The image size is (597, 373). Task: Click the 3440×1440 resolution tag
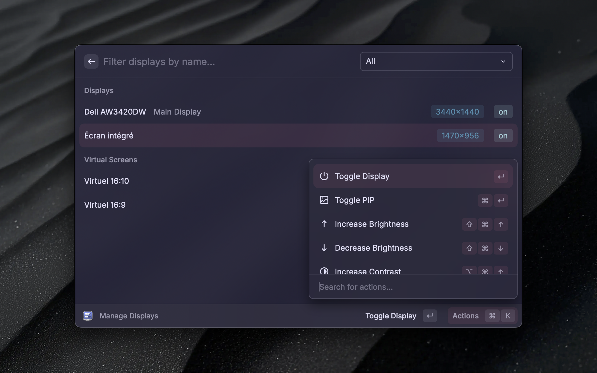(457, 112)
